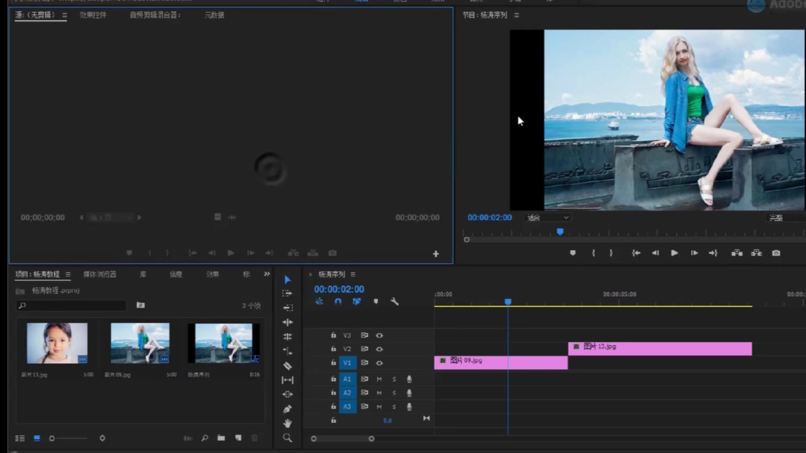Select the Pen tool
This screenshot has width=806, height=453.
[288, 409]
